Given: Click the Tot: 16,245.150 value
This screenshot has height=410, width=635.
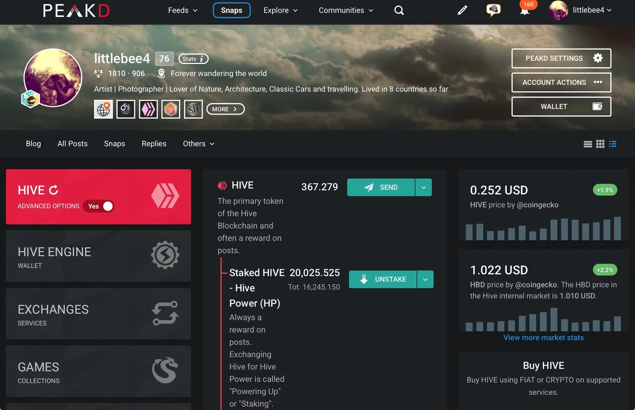Looking at the screenshot, I should point(314,287).
